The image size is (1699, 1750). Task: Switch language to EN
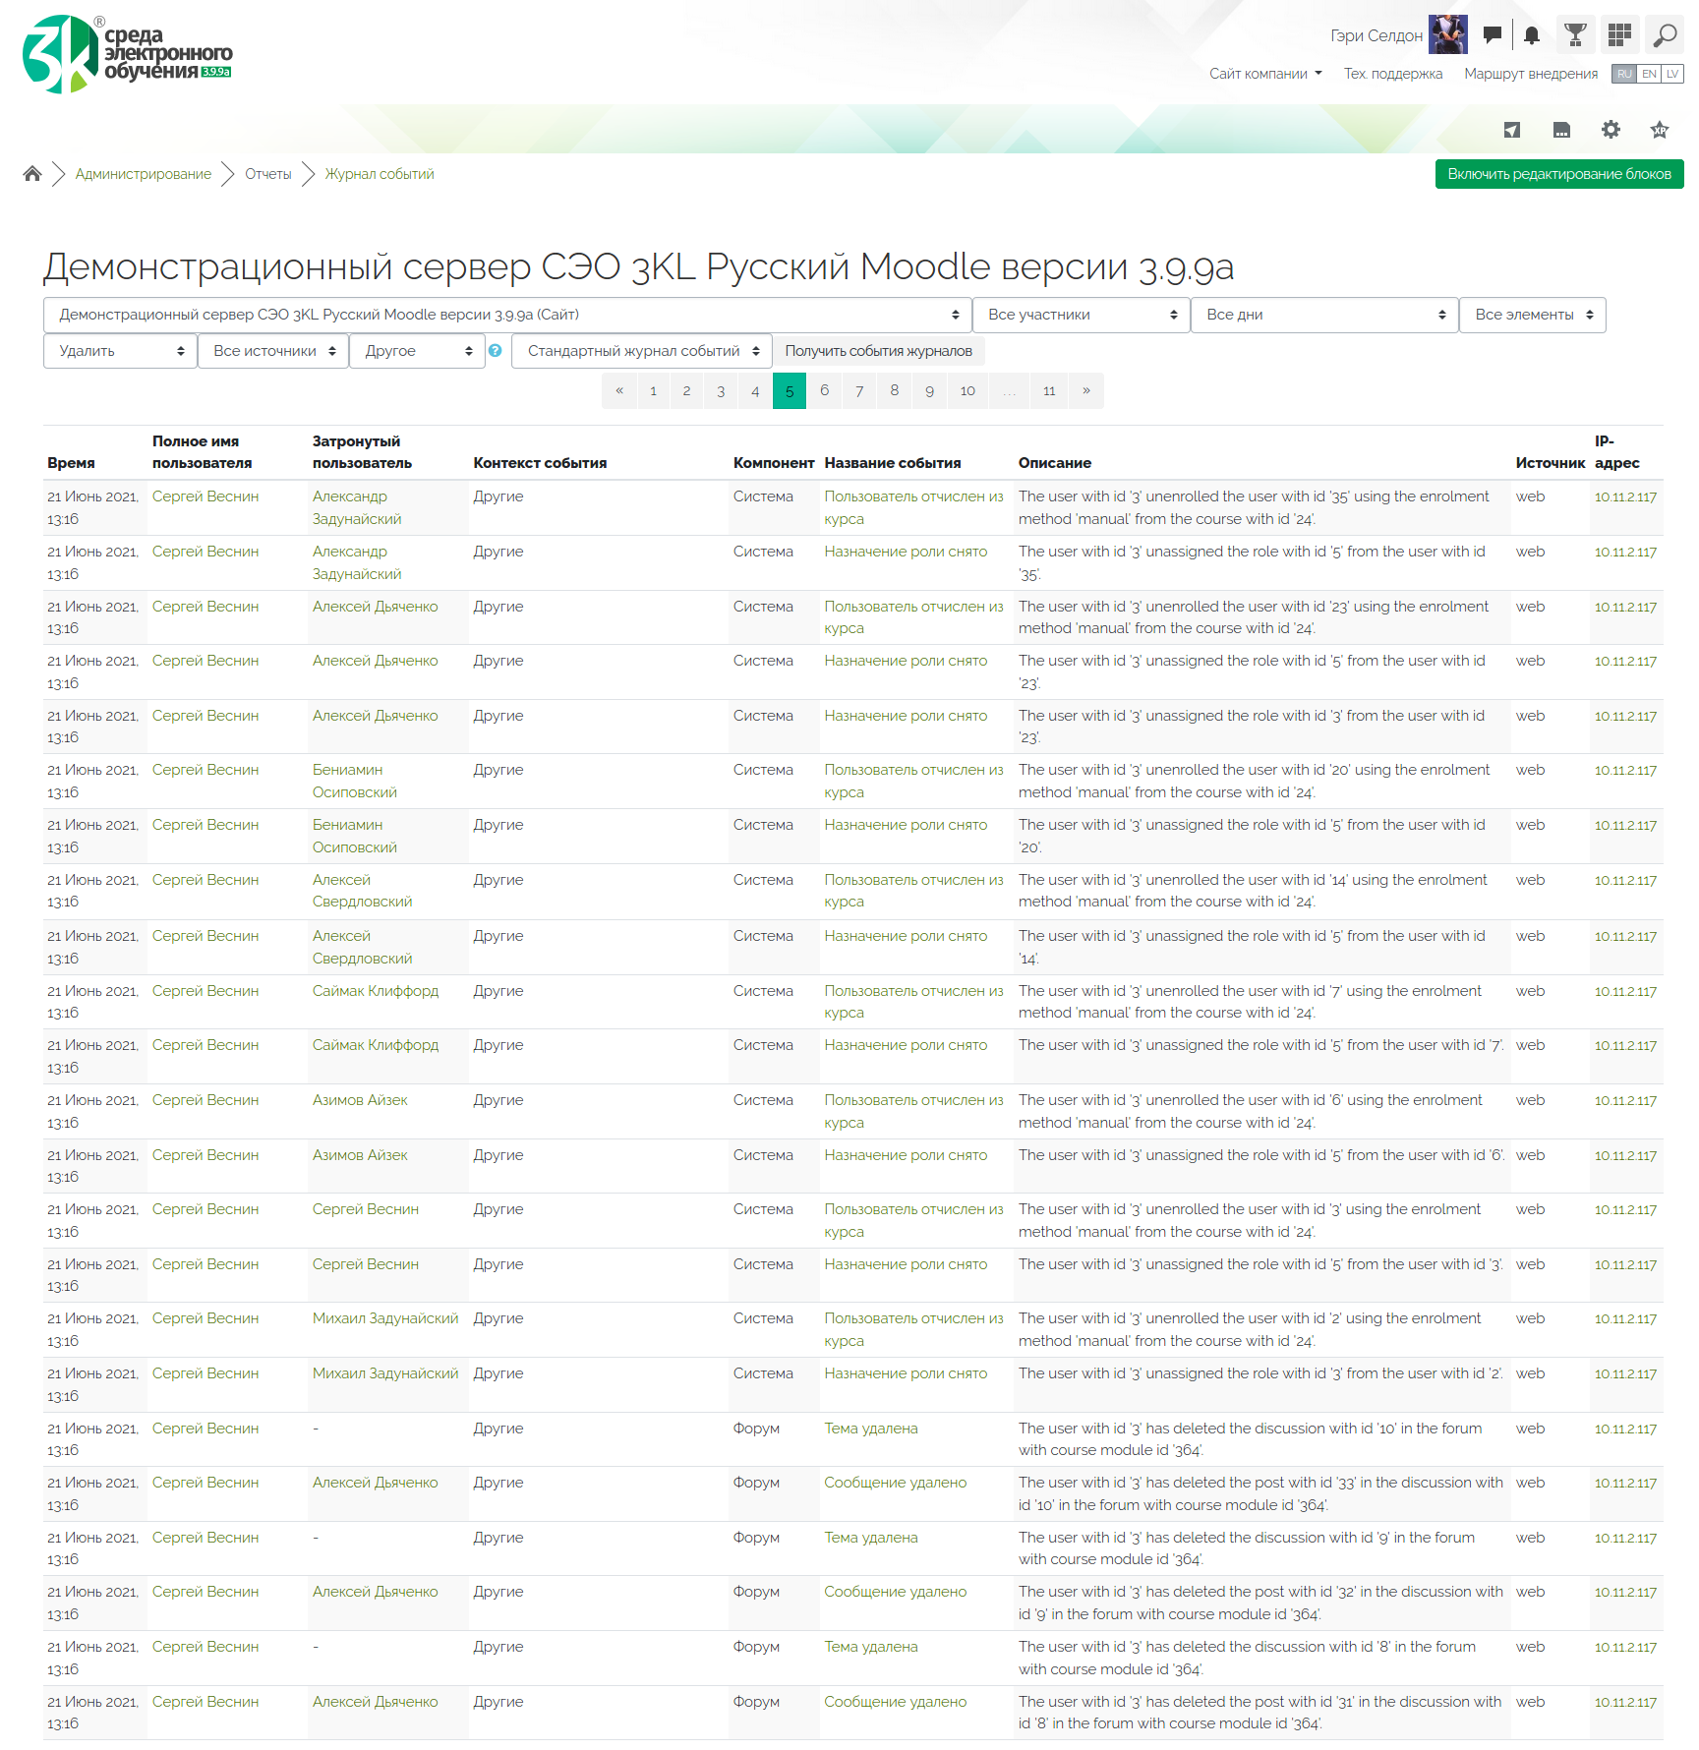coord(1649,74)
